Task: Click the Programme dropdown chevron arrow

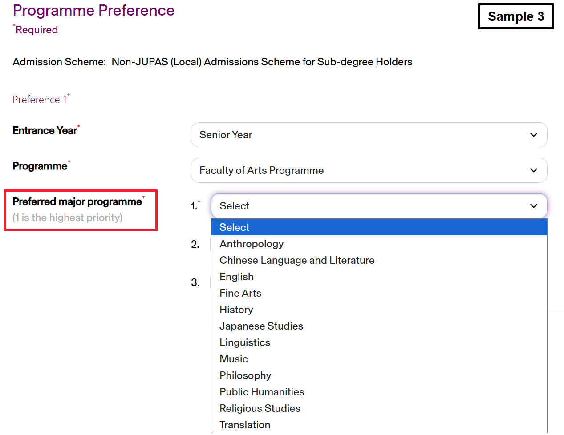Action: [x=534, y=170]
